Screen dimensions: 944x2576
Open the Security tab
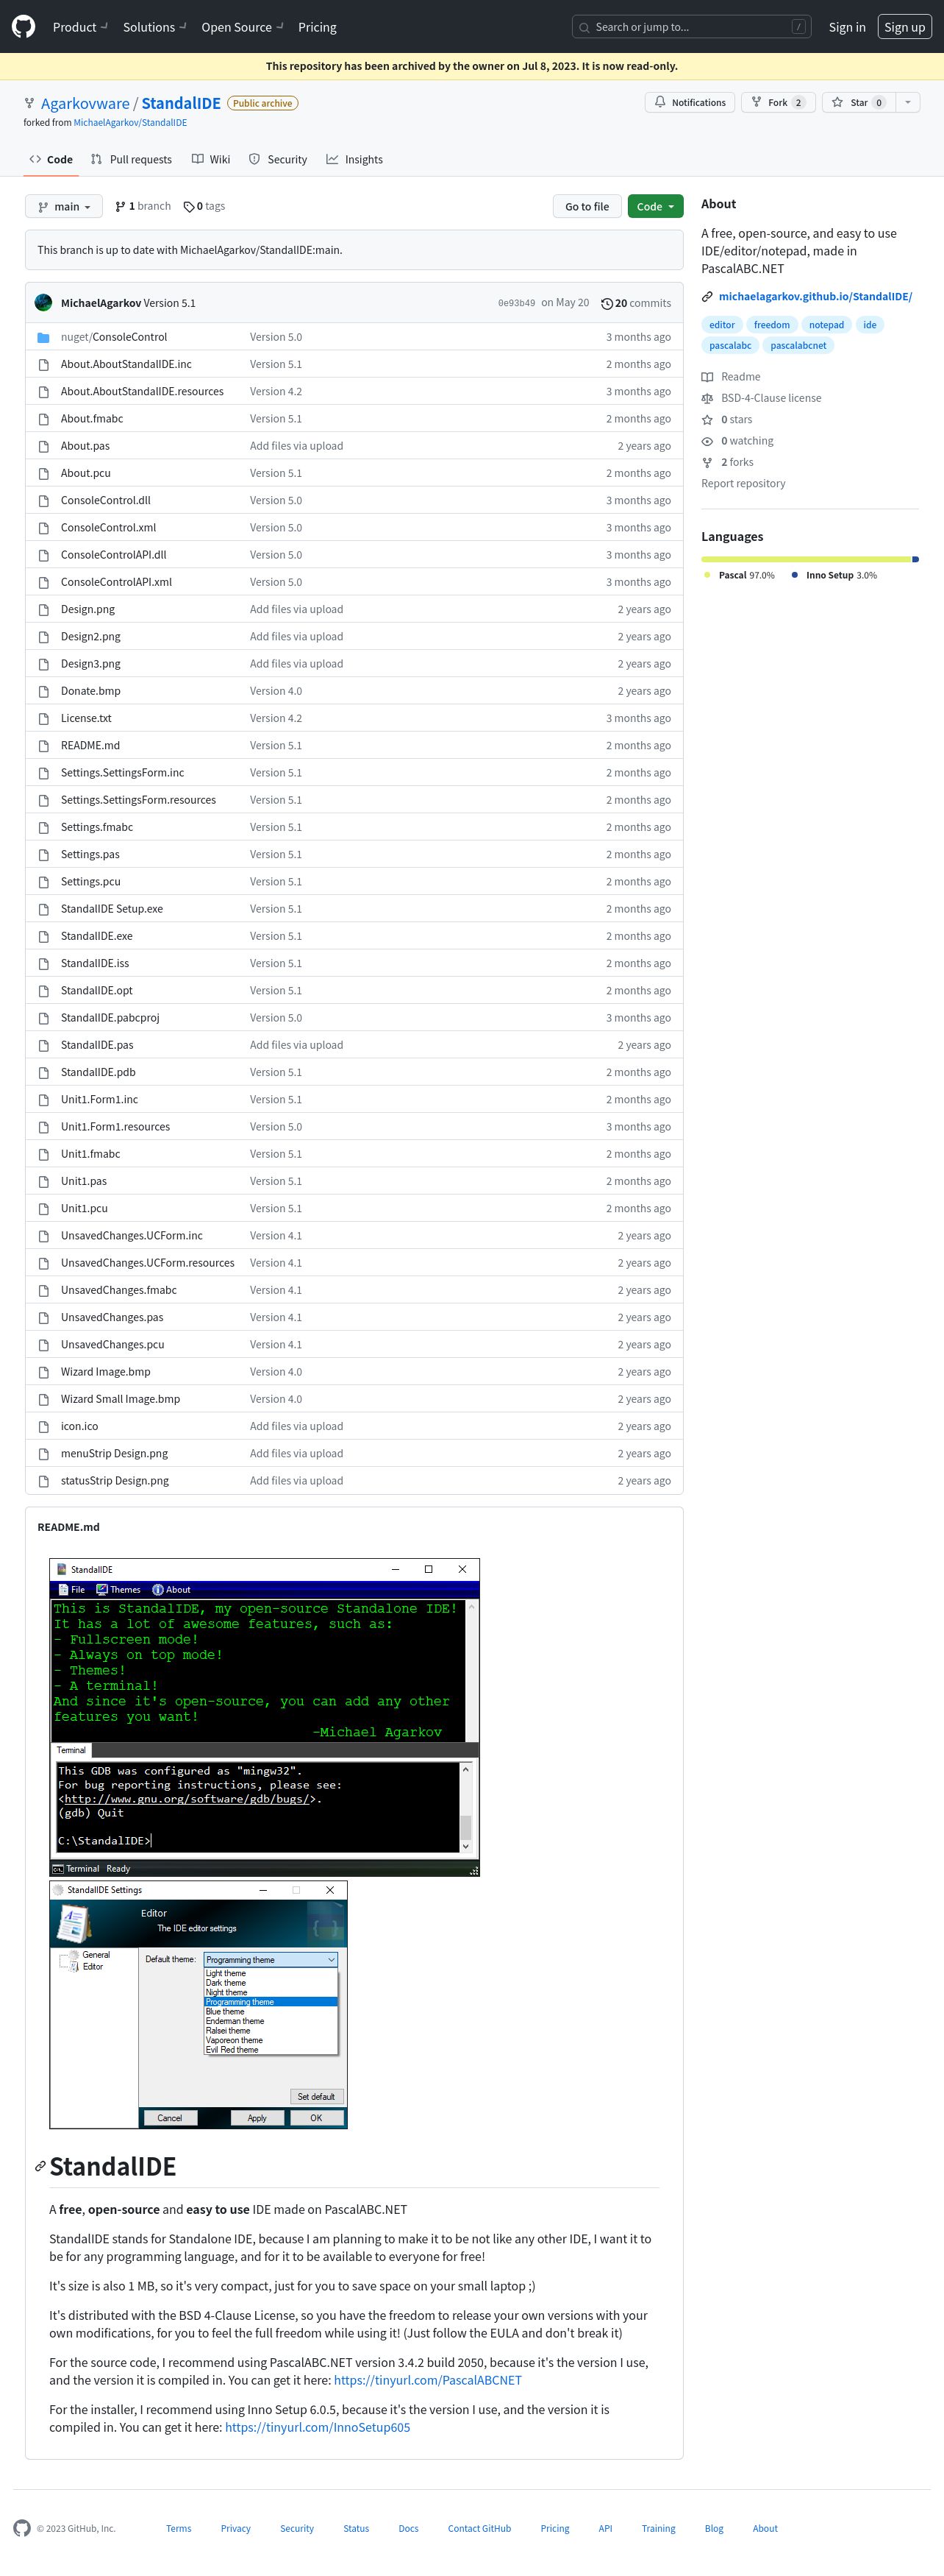point(278,159)
